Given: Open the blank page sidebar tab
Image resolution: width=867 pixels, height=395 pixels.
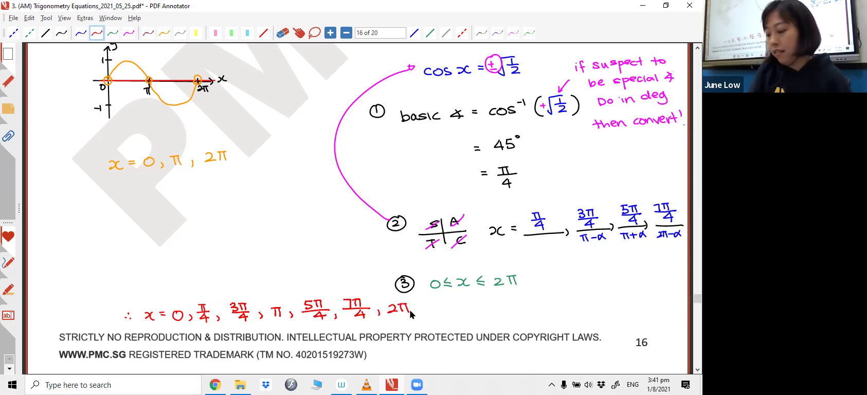Looking at the screenshot, I should coord(8,54).
